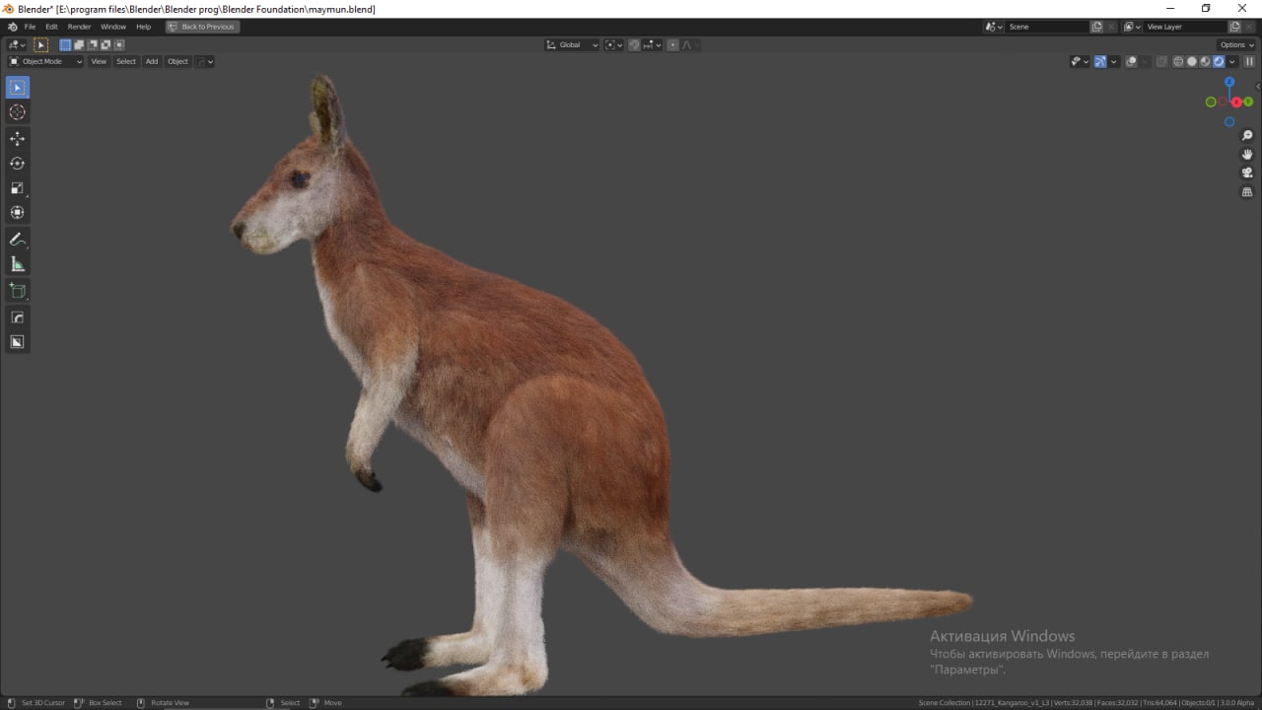Select the Measure tool
The image size is (1262, 710).
(x=17, y=264)
